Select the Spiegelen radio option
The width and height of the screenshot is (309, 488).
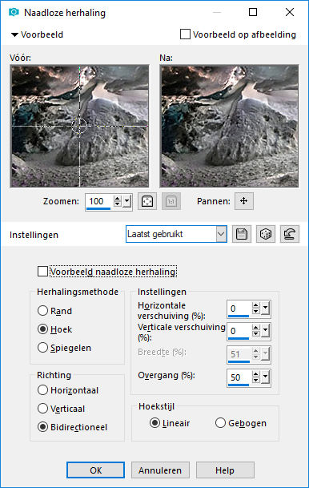point(42,347)
